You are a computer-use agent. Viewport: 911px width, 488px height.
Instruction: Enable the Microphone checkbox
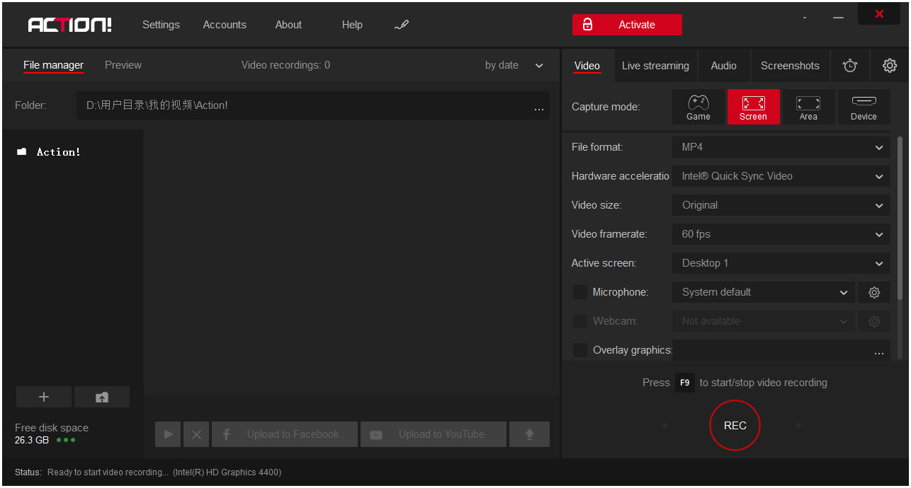point(580,292)
